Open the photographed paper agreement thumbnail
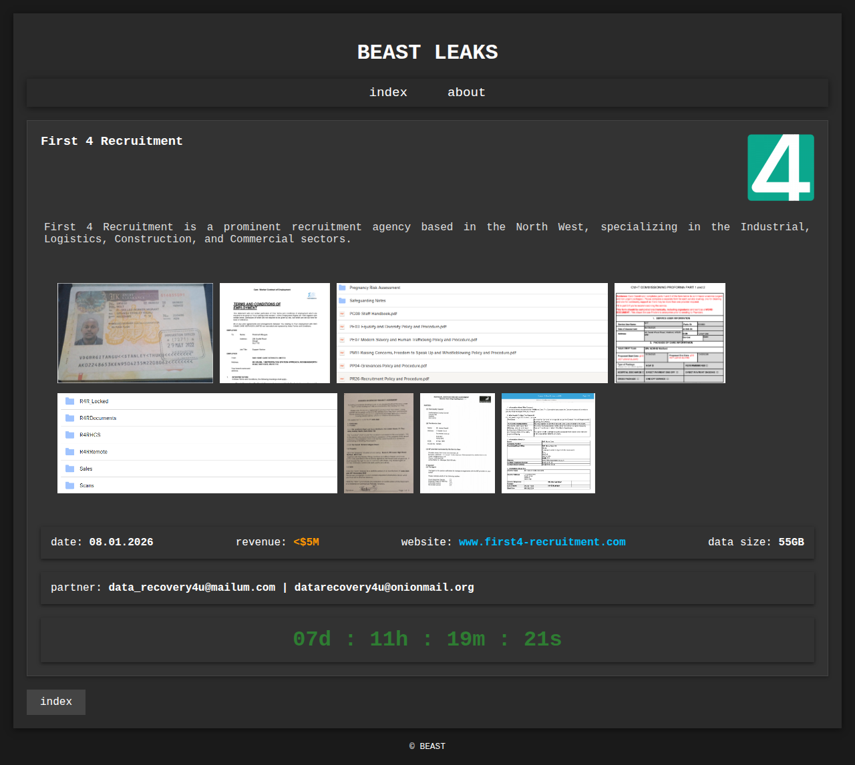This screenshot has width=855, height=765. click(378, 443)
